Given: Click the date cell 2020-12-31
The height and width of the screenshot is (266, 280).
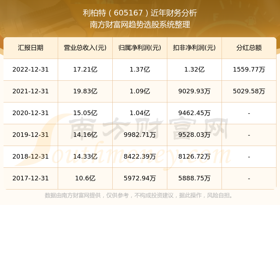Looking at the screenshot, I should click(30, 113).
